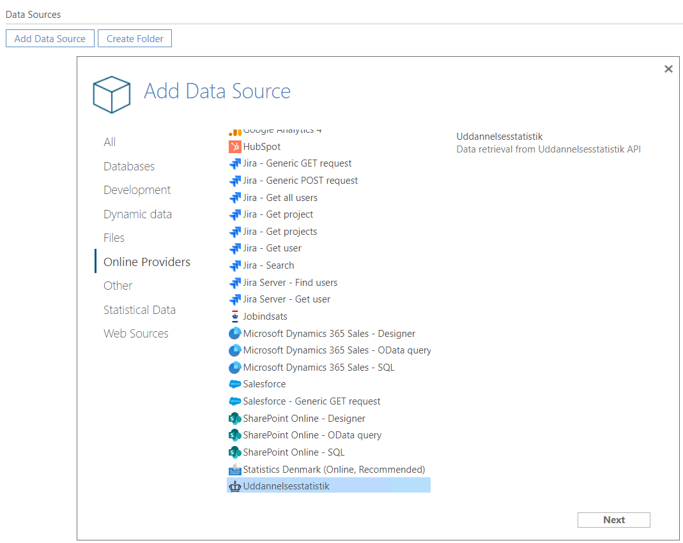Click the Dynamics 365 Sales - Designer icon

click(234, 333)
